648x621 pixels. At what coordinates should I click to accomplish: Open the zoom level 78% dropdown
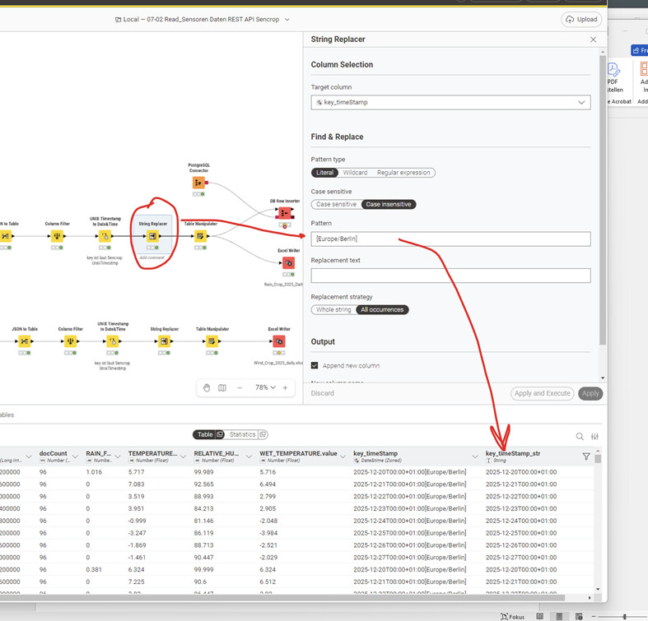(264, 387)
